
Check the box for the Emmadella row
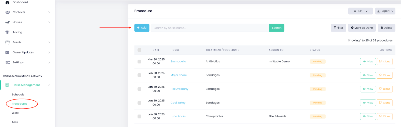point(139,62)
